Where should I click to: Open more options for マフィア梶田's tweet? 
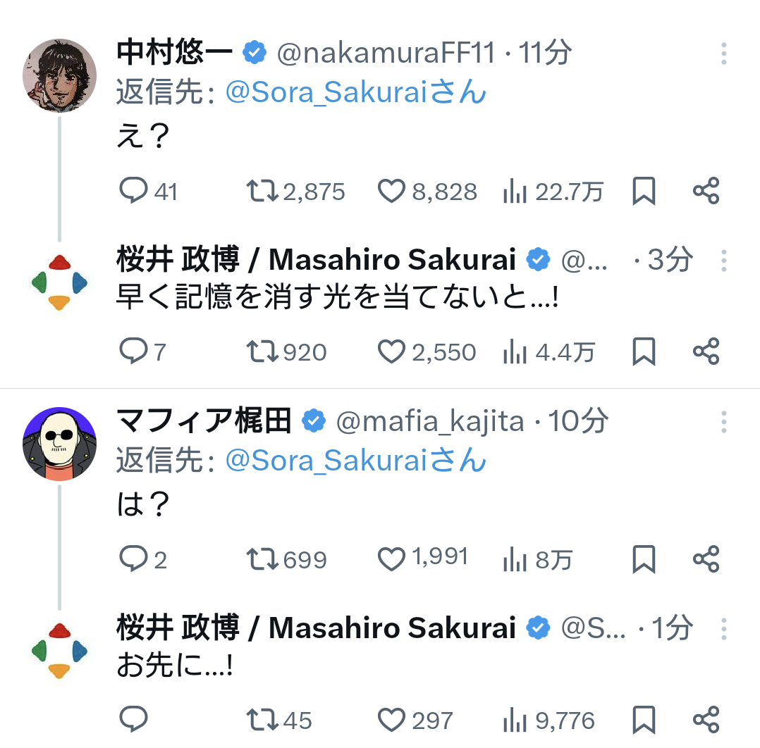(724, 421)
